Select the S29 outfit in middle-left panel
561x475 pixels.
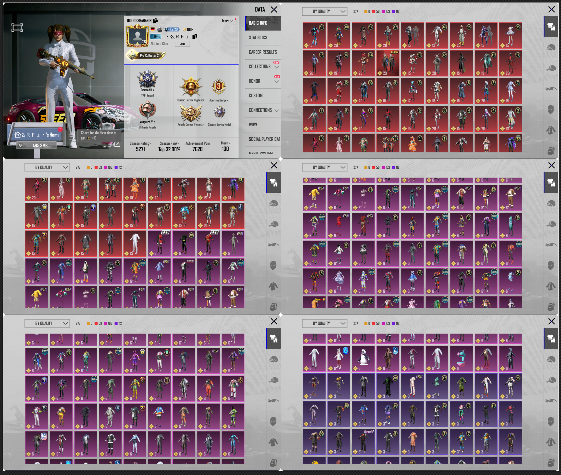[159, 244]
